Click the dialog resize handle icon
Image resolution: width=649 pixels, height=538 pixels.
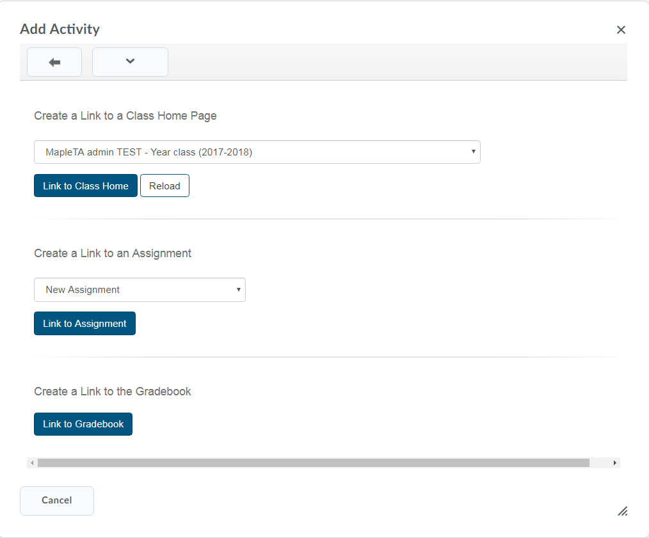(x=622, y=510)
